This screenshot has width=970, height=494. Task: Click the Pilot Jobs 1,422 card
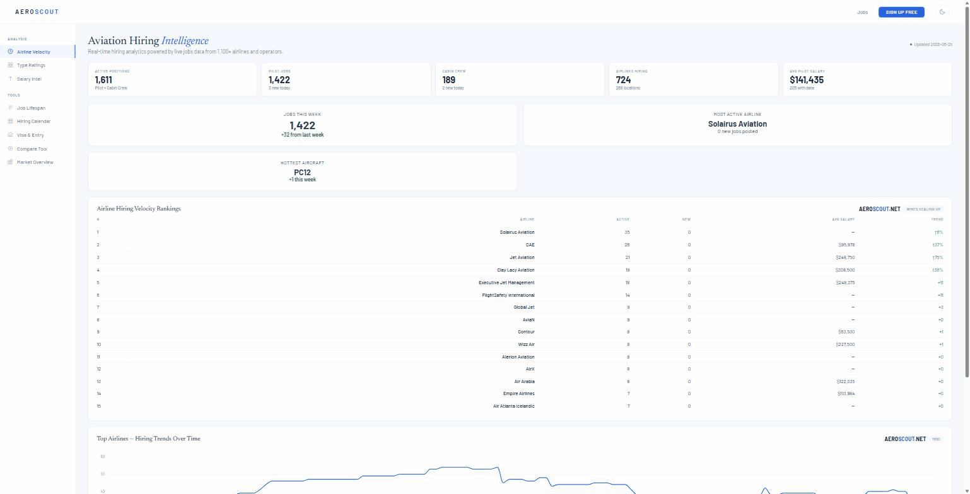pos(346,79)
